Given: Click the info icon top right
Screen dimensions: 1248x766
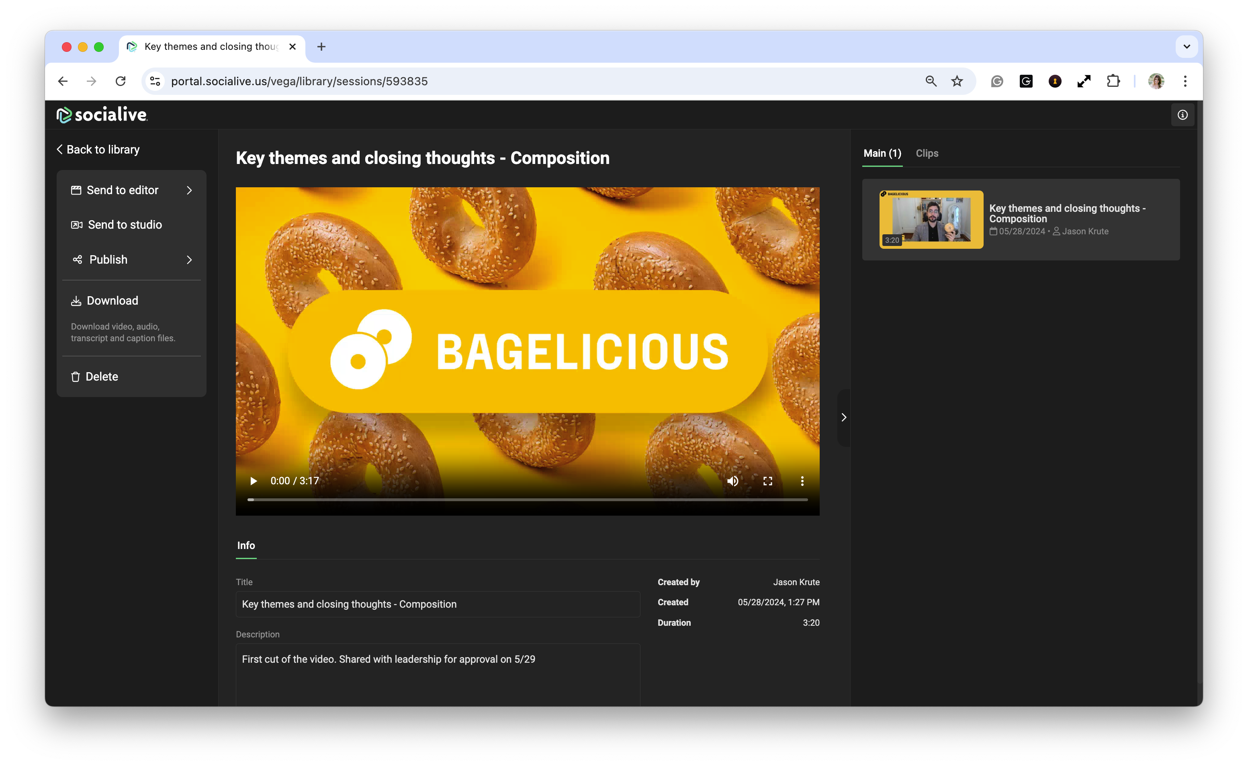Looking at the screenshot, I should pyautogui.click(x=1182, y=115).
